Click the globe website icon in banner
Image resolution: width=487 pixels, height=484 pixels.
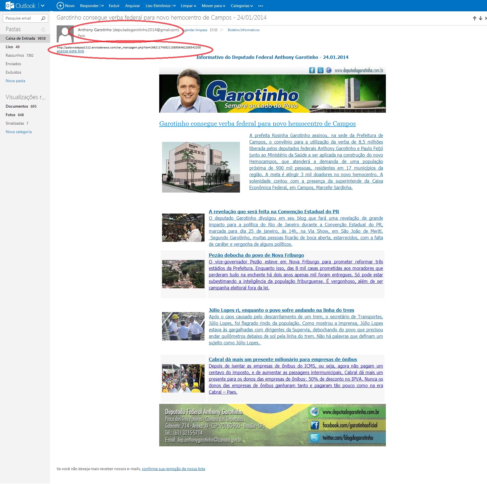tap(329, 70)
